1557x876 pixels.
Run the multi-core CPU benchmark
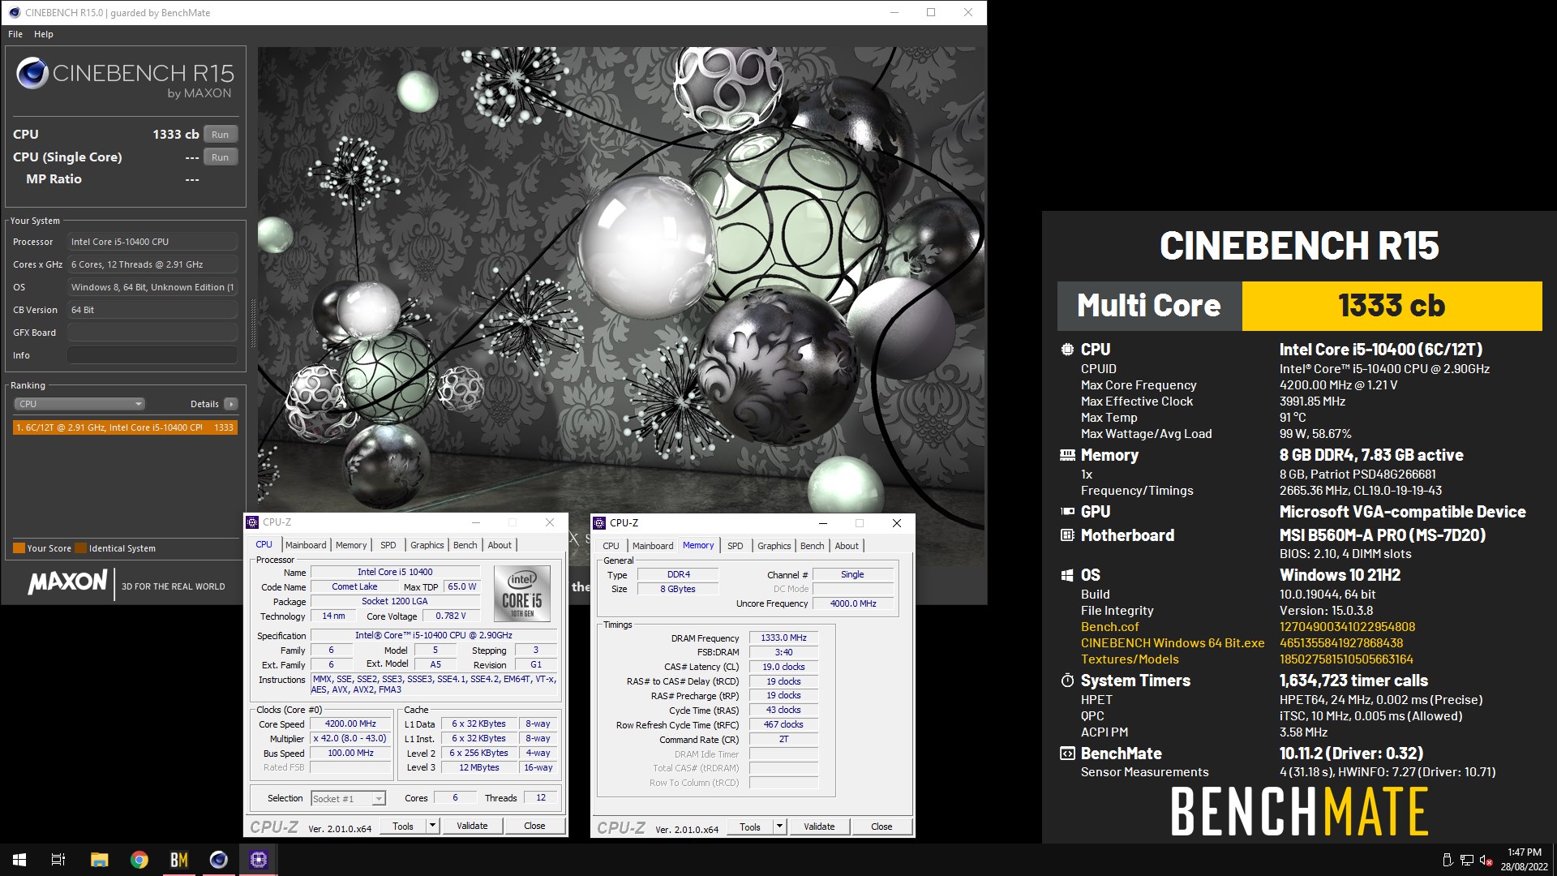pos(220,135)
